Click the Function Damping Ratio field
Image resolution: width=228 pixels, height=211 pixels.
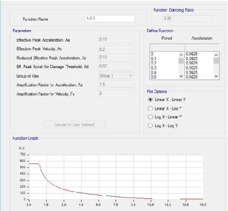click(188, 18)
